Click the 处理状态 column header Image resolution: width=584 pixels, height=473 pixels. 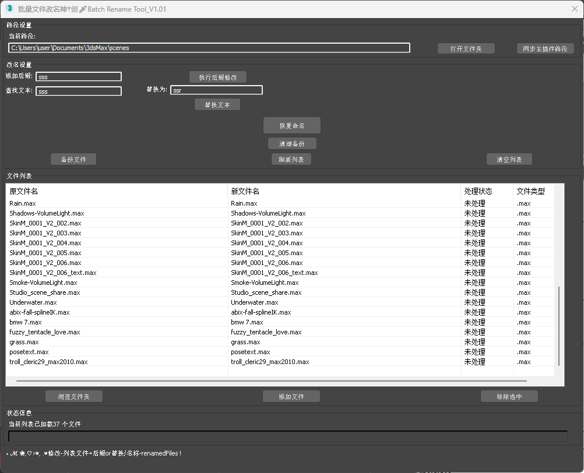(487, 191)
